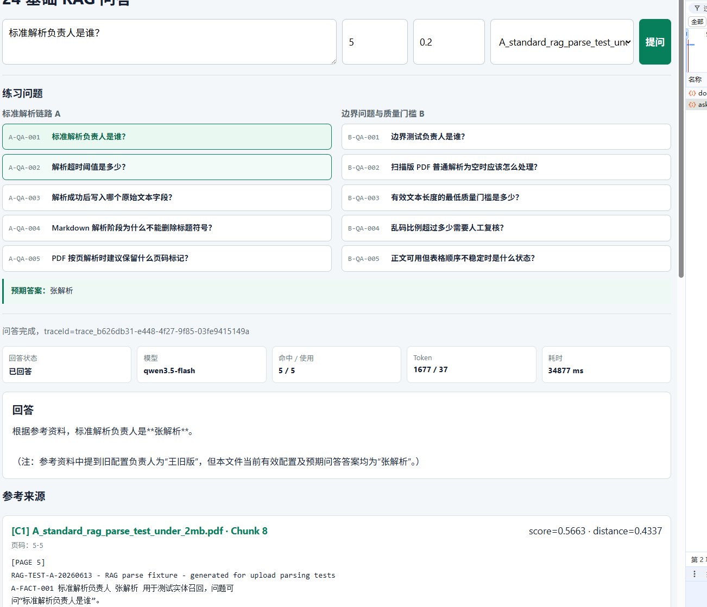Select the 全部 request type filter chip

click(697, 22)
